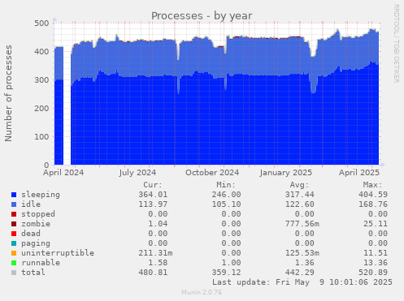The height and width of the screenshot is (301, 404).
Task: Click uninterruptible average value 125.53m
Action: 302,253
